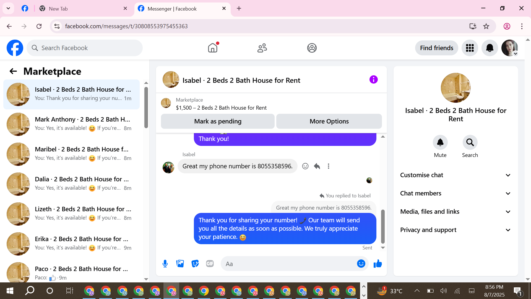Open the Windows Start menu
The height and width of the screenshot is (299, 531).
[10, 291]
